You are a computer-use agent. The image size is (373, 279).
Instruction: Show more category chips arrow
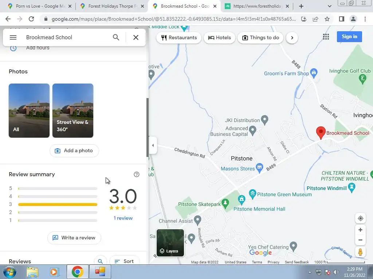click(292, 38)
